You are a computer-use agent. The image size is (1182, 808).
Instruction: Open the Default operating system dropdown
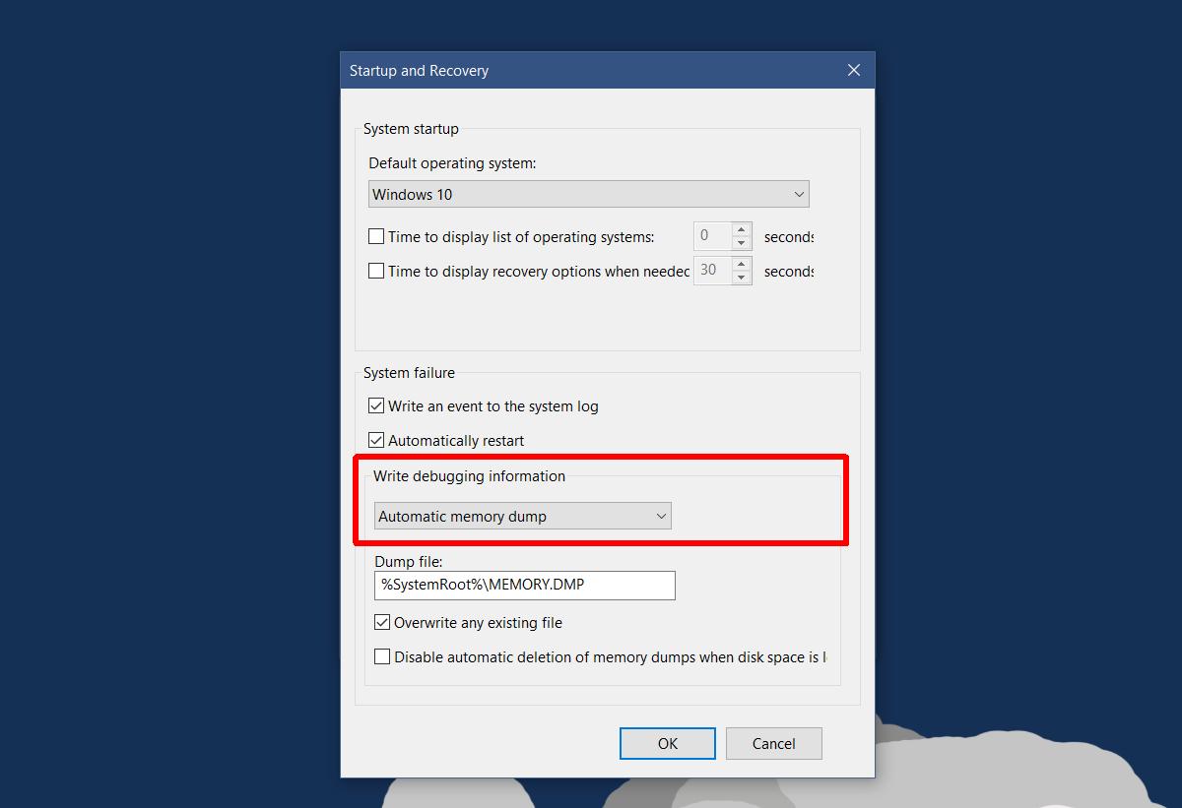[589, 194]
